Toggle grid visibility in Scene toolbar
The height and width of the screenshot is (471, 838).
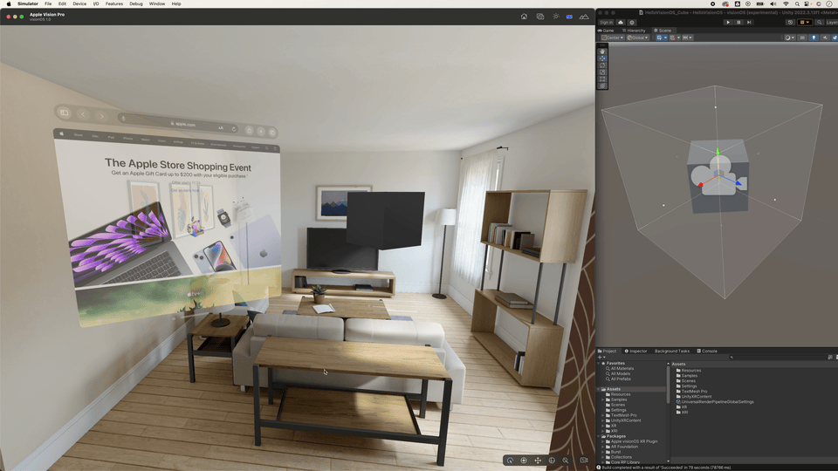click(661, 38)
